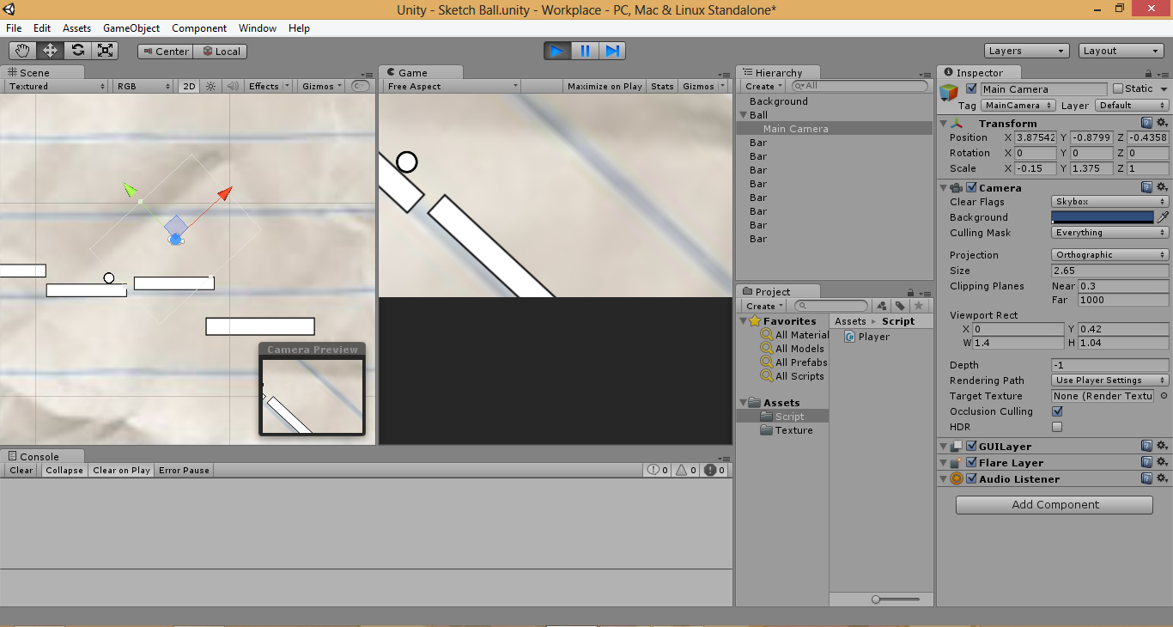Image resolution: width=1173 pixels, height=627 pixels.
Task: Save Project search as favorite star
Action: click(x=919, y=306)
